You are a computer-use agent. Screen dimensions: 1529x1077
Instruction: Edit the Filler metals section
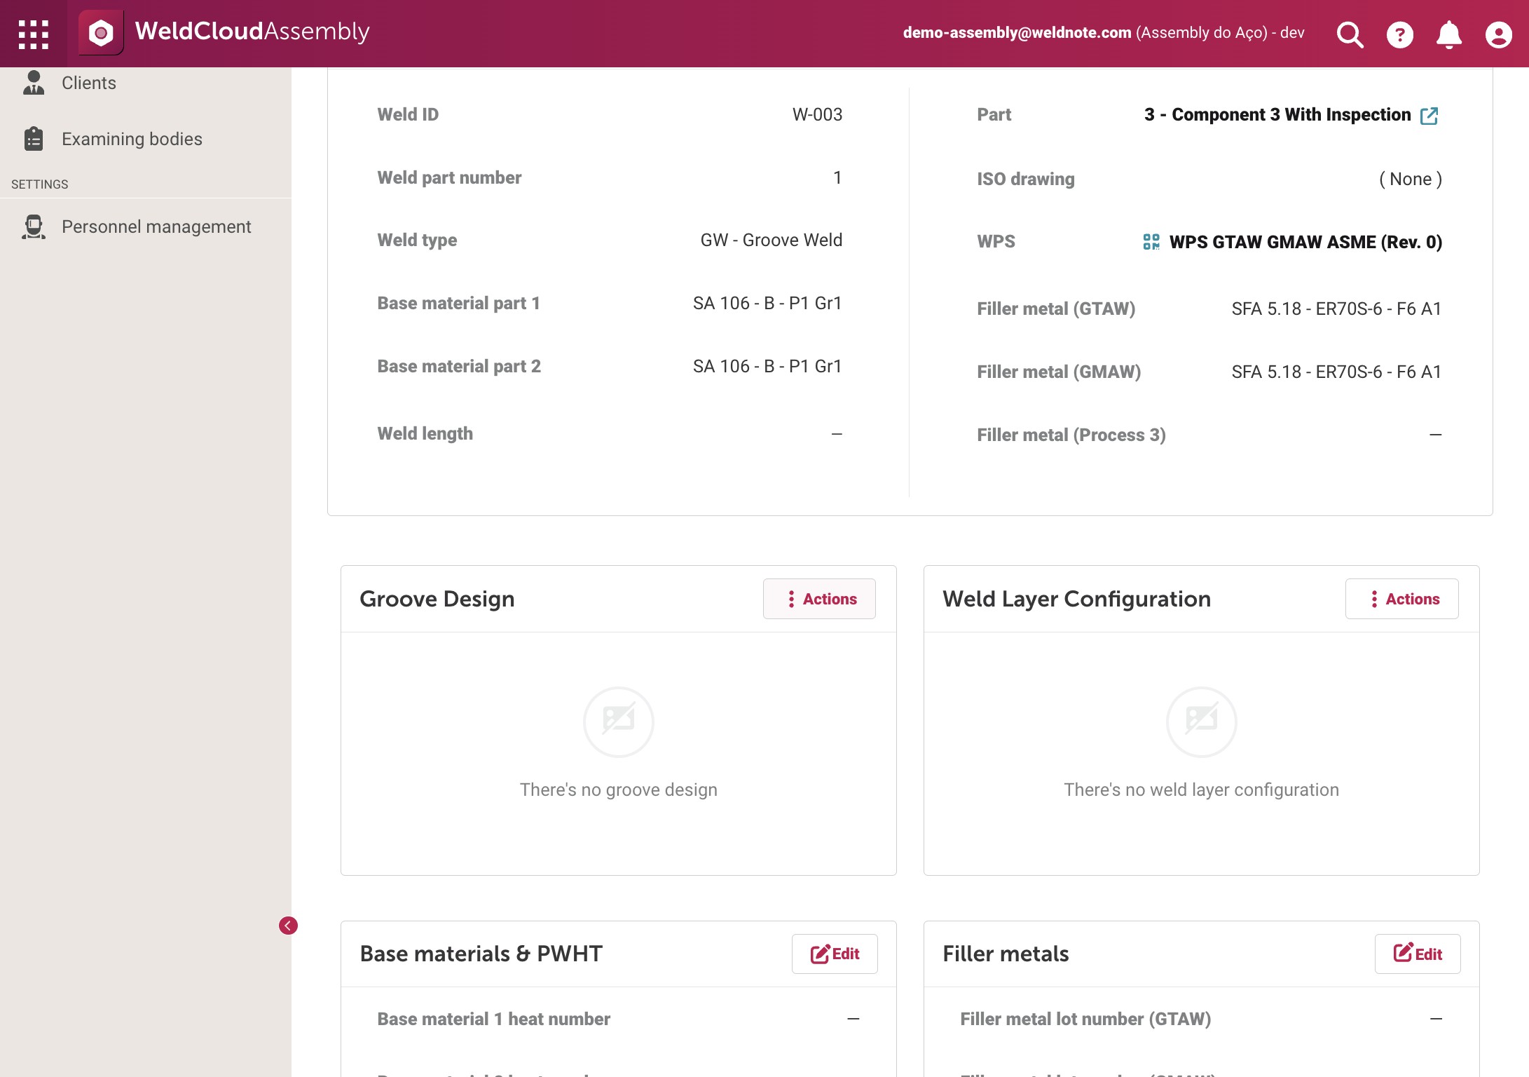click(x=1418, y=954)
